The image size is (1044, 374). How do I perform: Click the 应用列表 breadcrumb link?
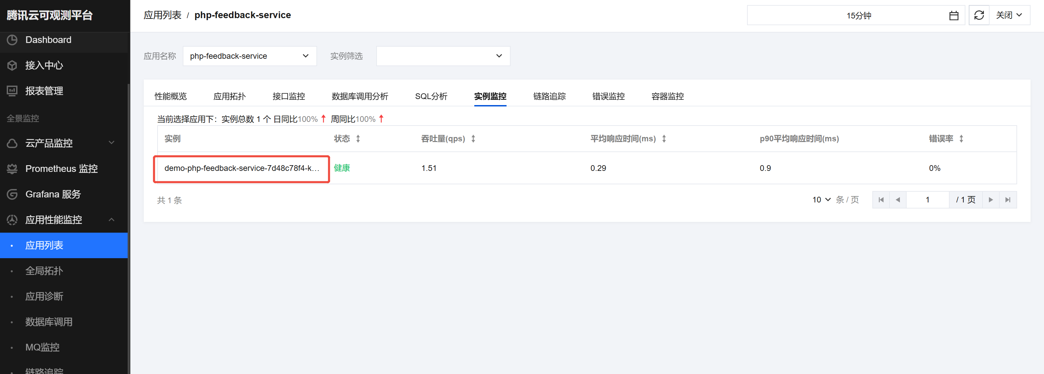point(163,15)
